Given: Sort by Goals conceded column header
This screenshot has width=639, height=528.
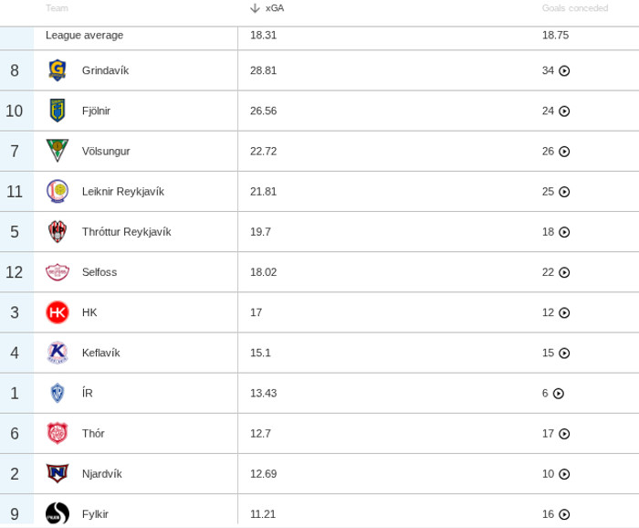Looking at the screenshot, I should click(575, 8).
